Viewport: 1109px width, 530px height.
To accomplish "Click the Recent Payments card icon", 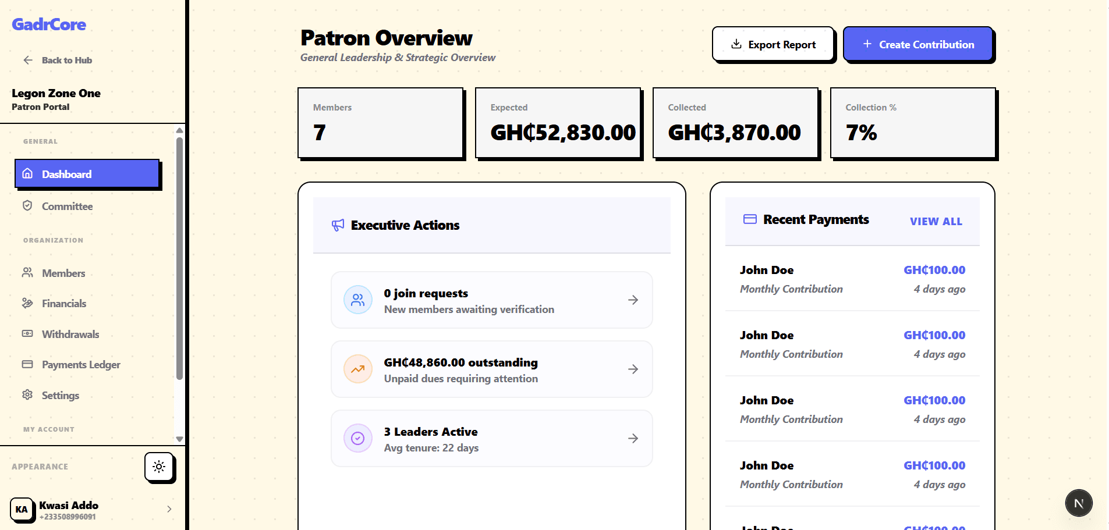I will [750, 219].
